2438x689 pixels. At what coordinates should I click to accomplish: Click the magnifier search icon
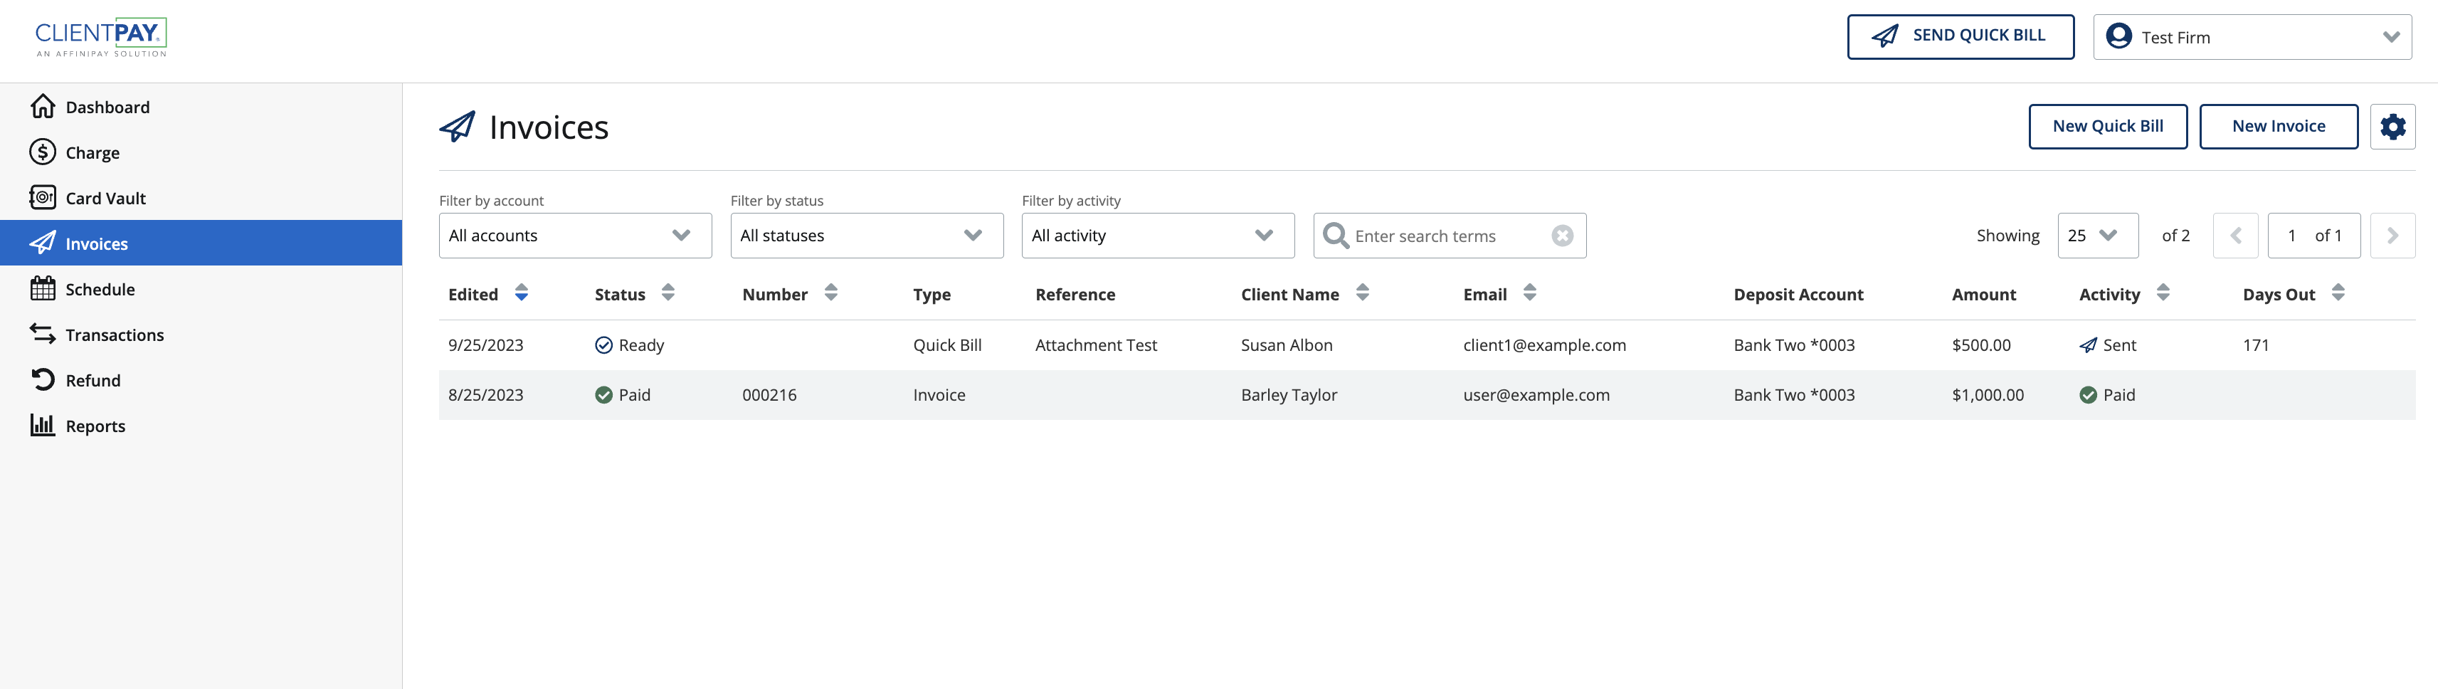[1336, 236]
